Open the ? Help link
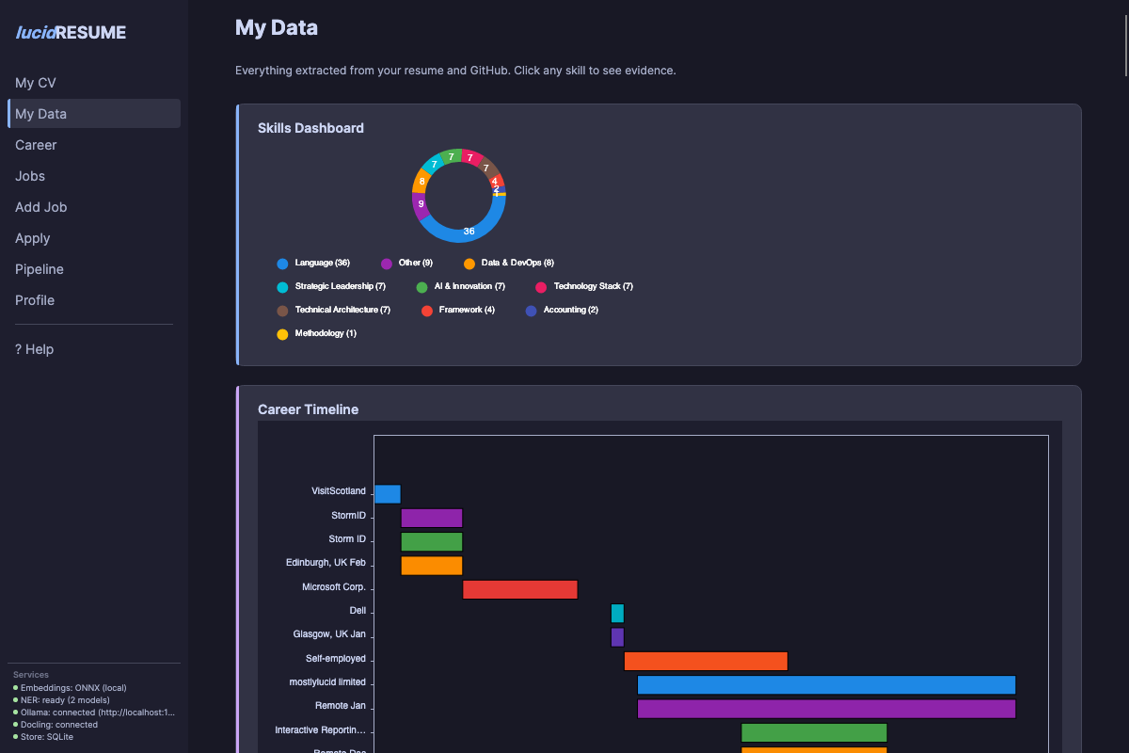 (x=94, y=349)
